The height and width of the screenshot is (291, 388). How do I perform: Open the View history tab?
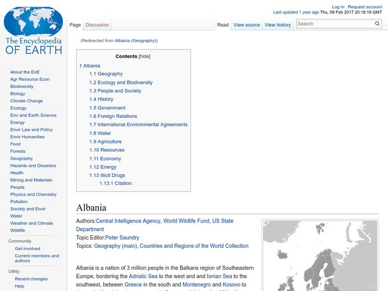[277, 24]
